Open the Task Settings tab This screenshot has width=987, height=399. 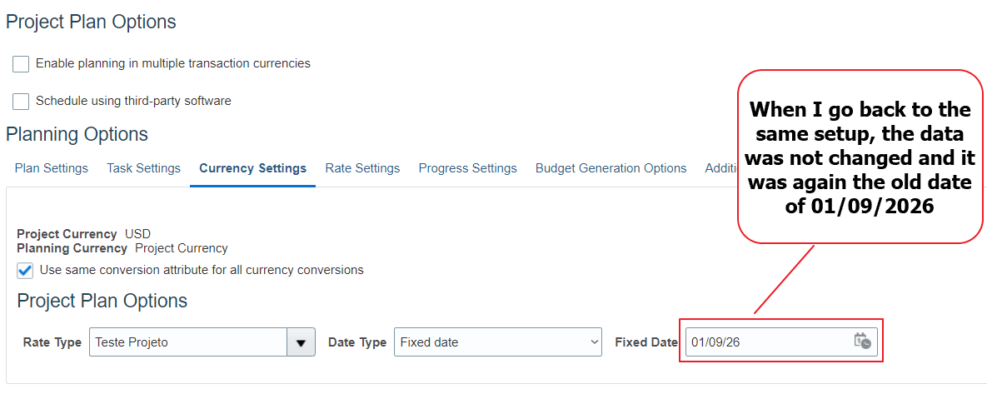click(143, 168)
